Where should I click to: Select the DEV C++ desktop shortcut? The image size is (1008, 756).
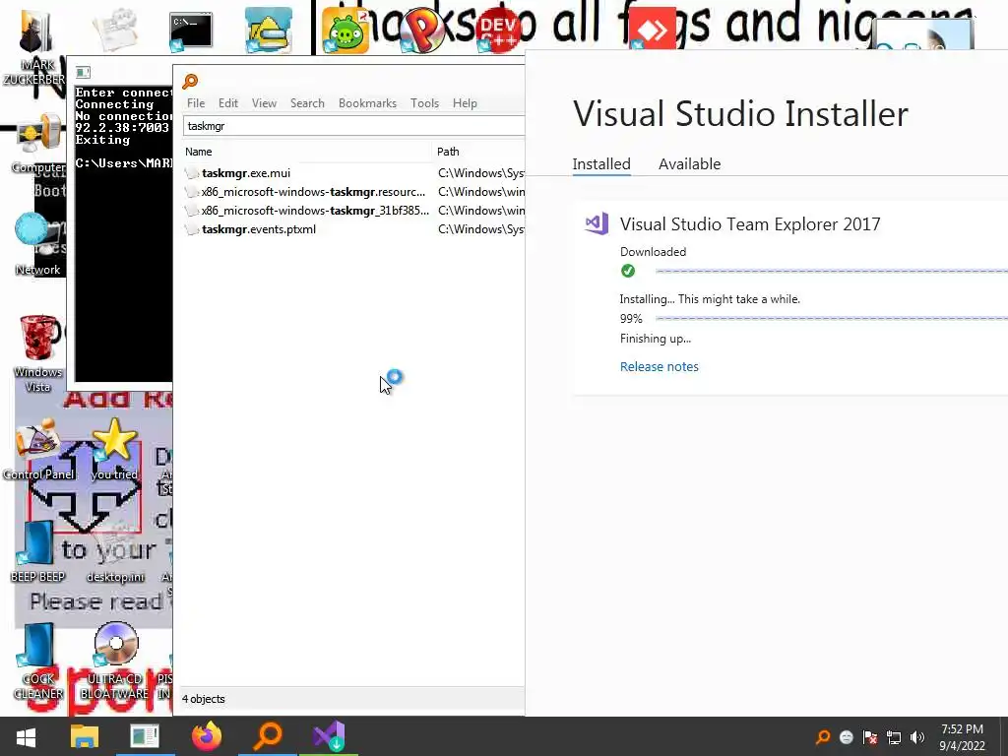[498, 31]
